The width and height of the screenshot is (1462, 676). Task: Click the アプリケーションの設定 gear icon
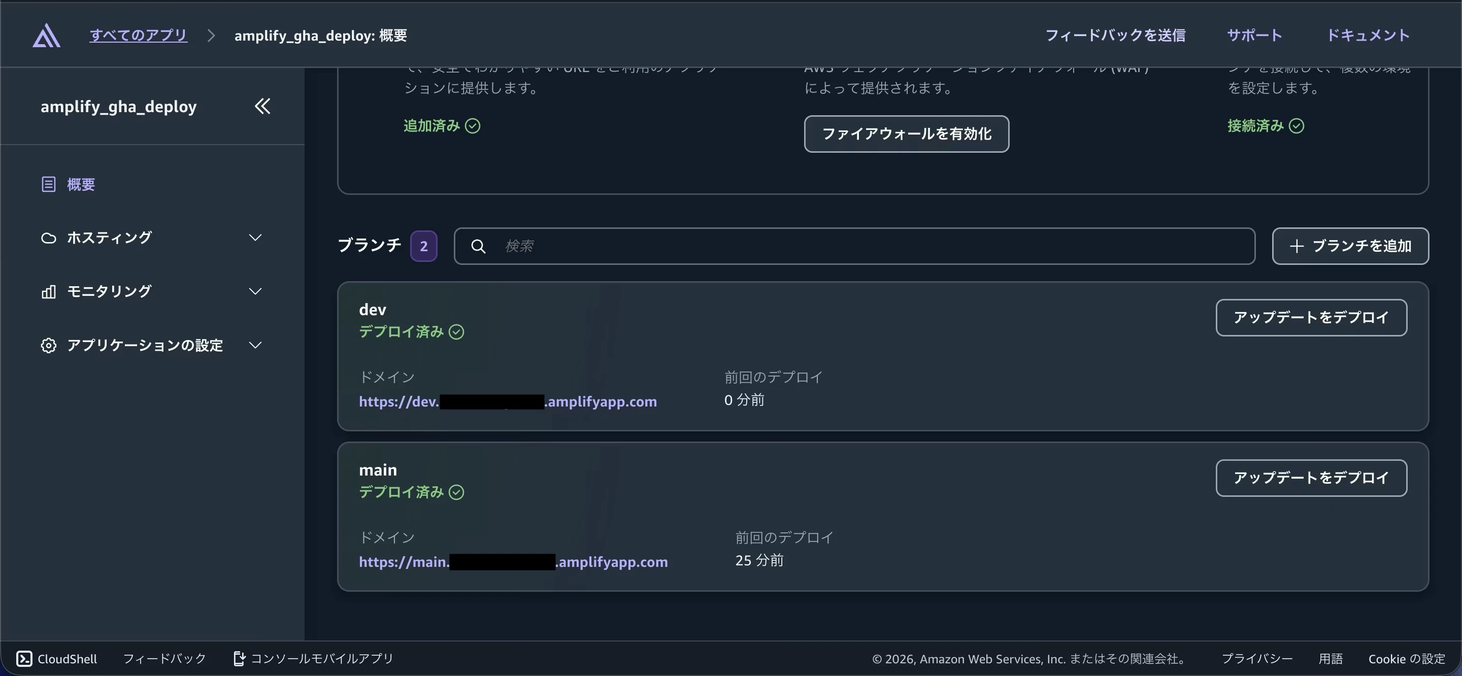tap(49, 345)
